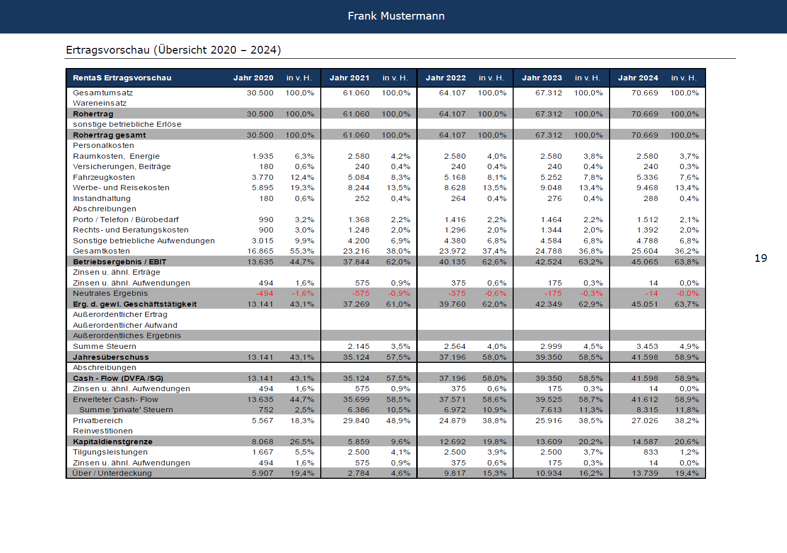787x553 pixels.
Task: Click the Reinvestitionen row label
Action: click(103, 431)
